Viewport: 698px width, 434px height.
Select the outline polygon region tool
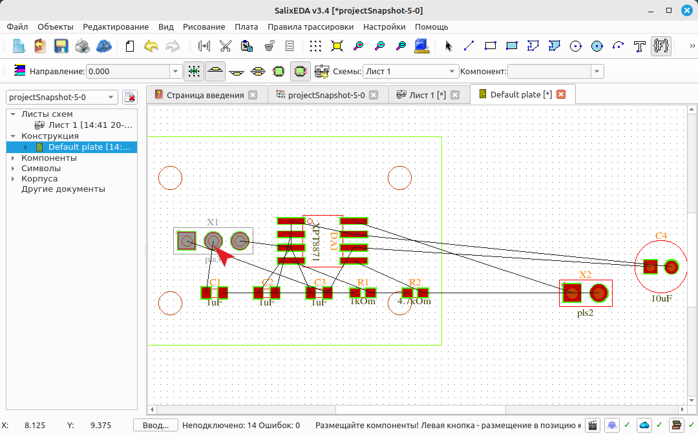click(533, 46)
